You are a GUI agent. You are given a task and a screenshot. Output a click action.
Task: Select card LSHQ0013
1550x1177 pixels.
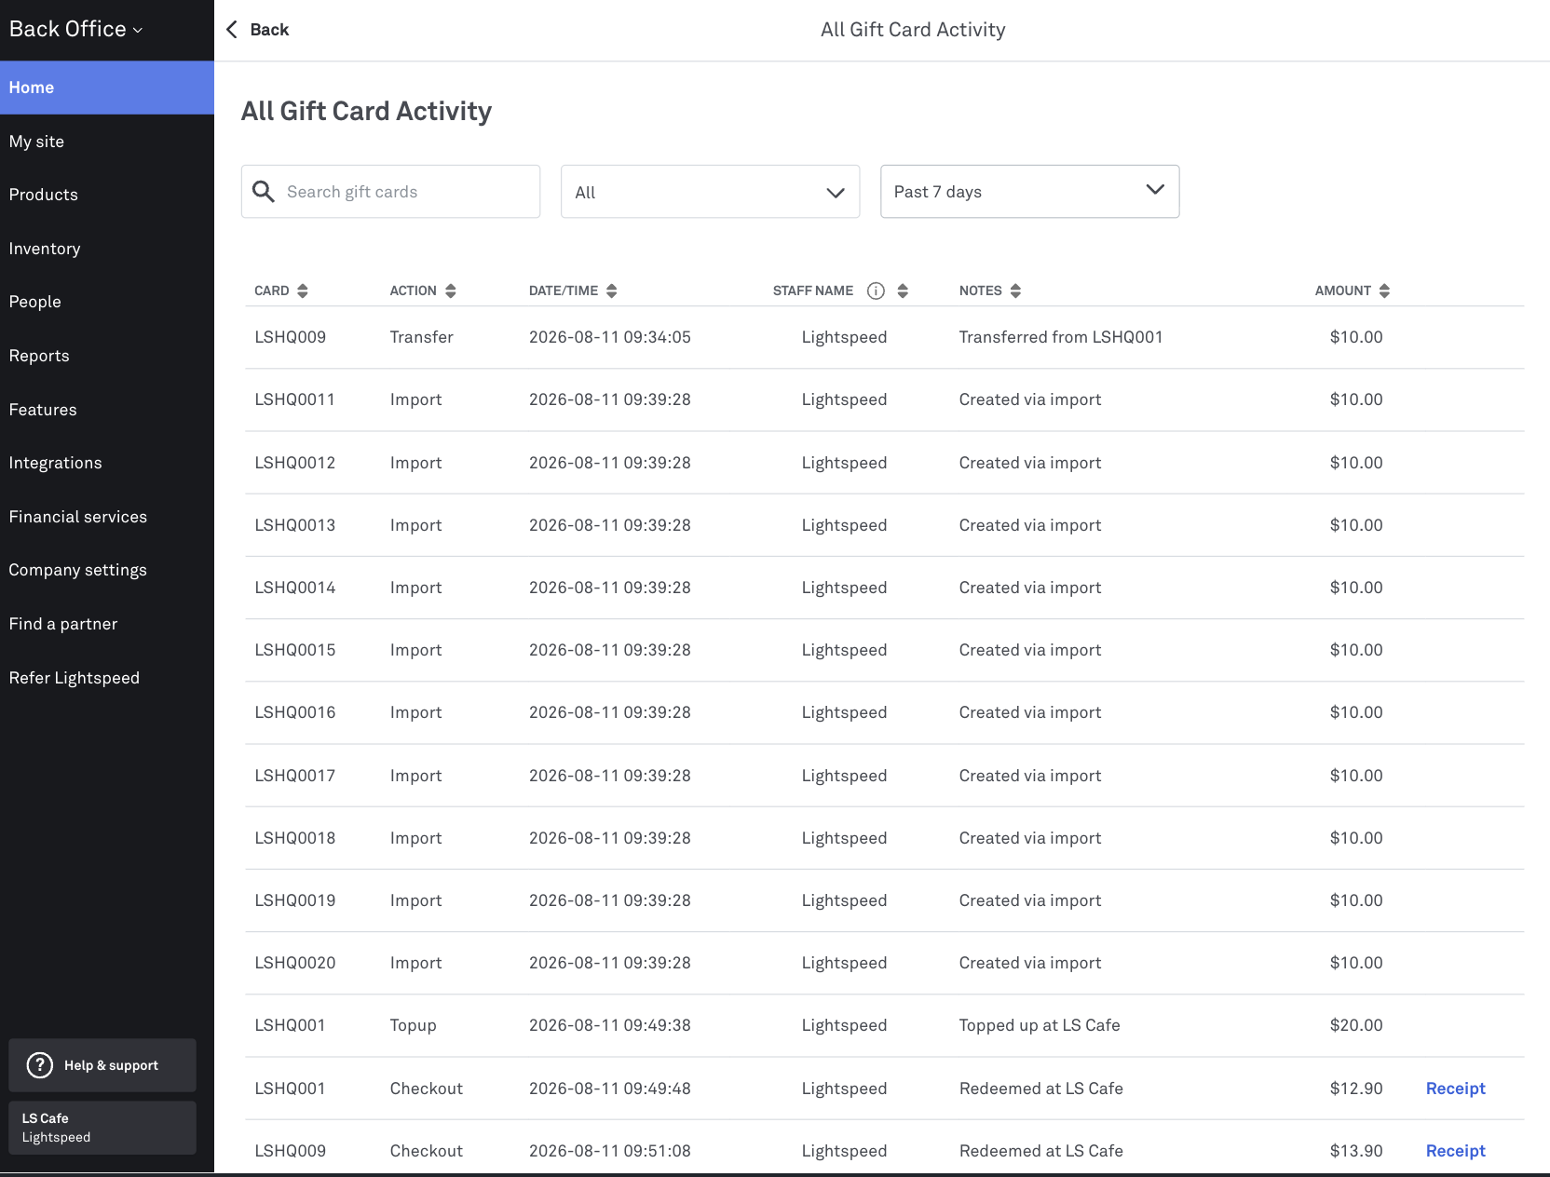(294, 525)
